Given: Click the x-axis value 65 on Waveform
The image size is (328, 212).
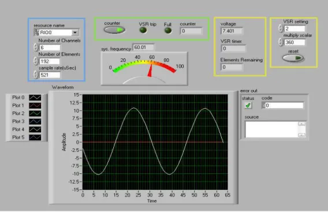Looking at the screenshot, I should coord(228,195).
